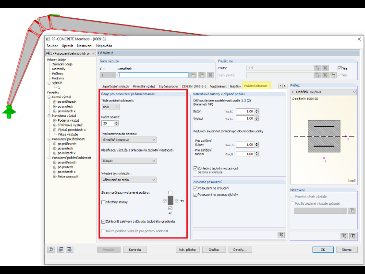This screenshot has width=365, height=274.
Task: Click clear icon beside Sady prutů field
Action: pos(325,75)
